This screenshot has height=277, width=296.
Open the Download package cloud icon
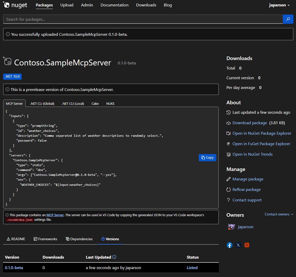(228, 123)
